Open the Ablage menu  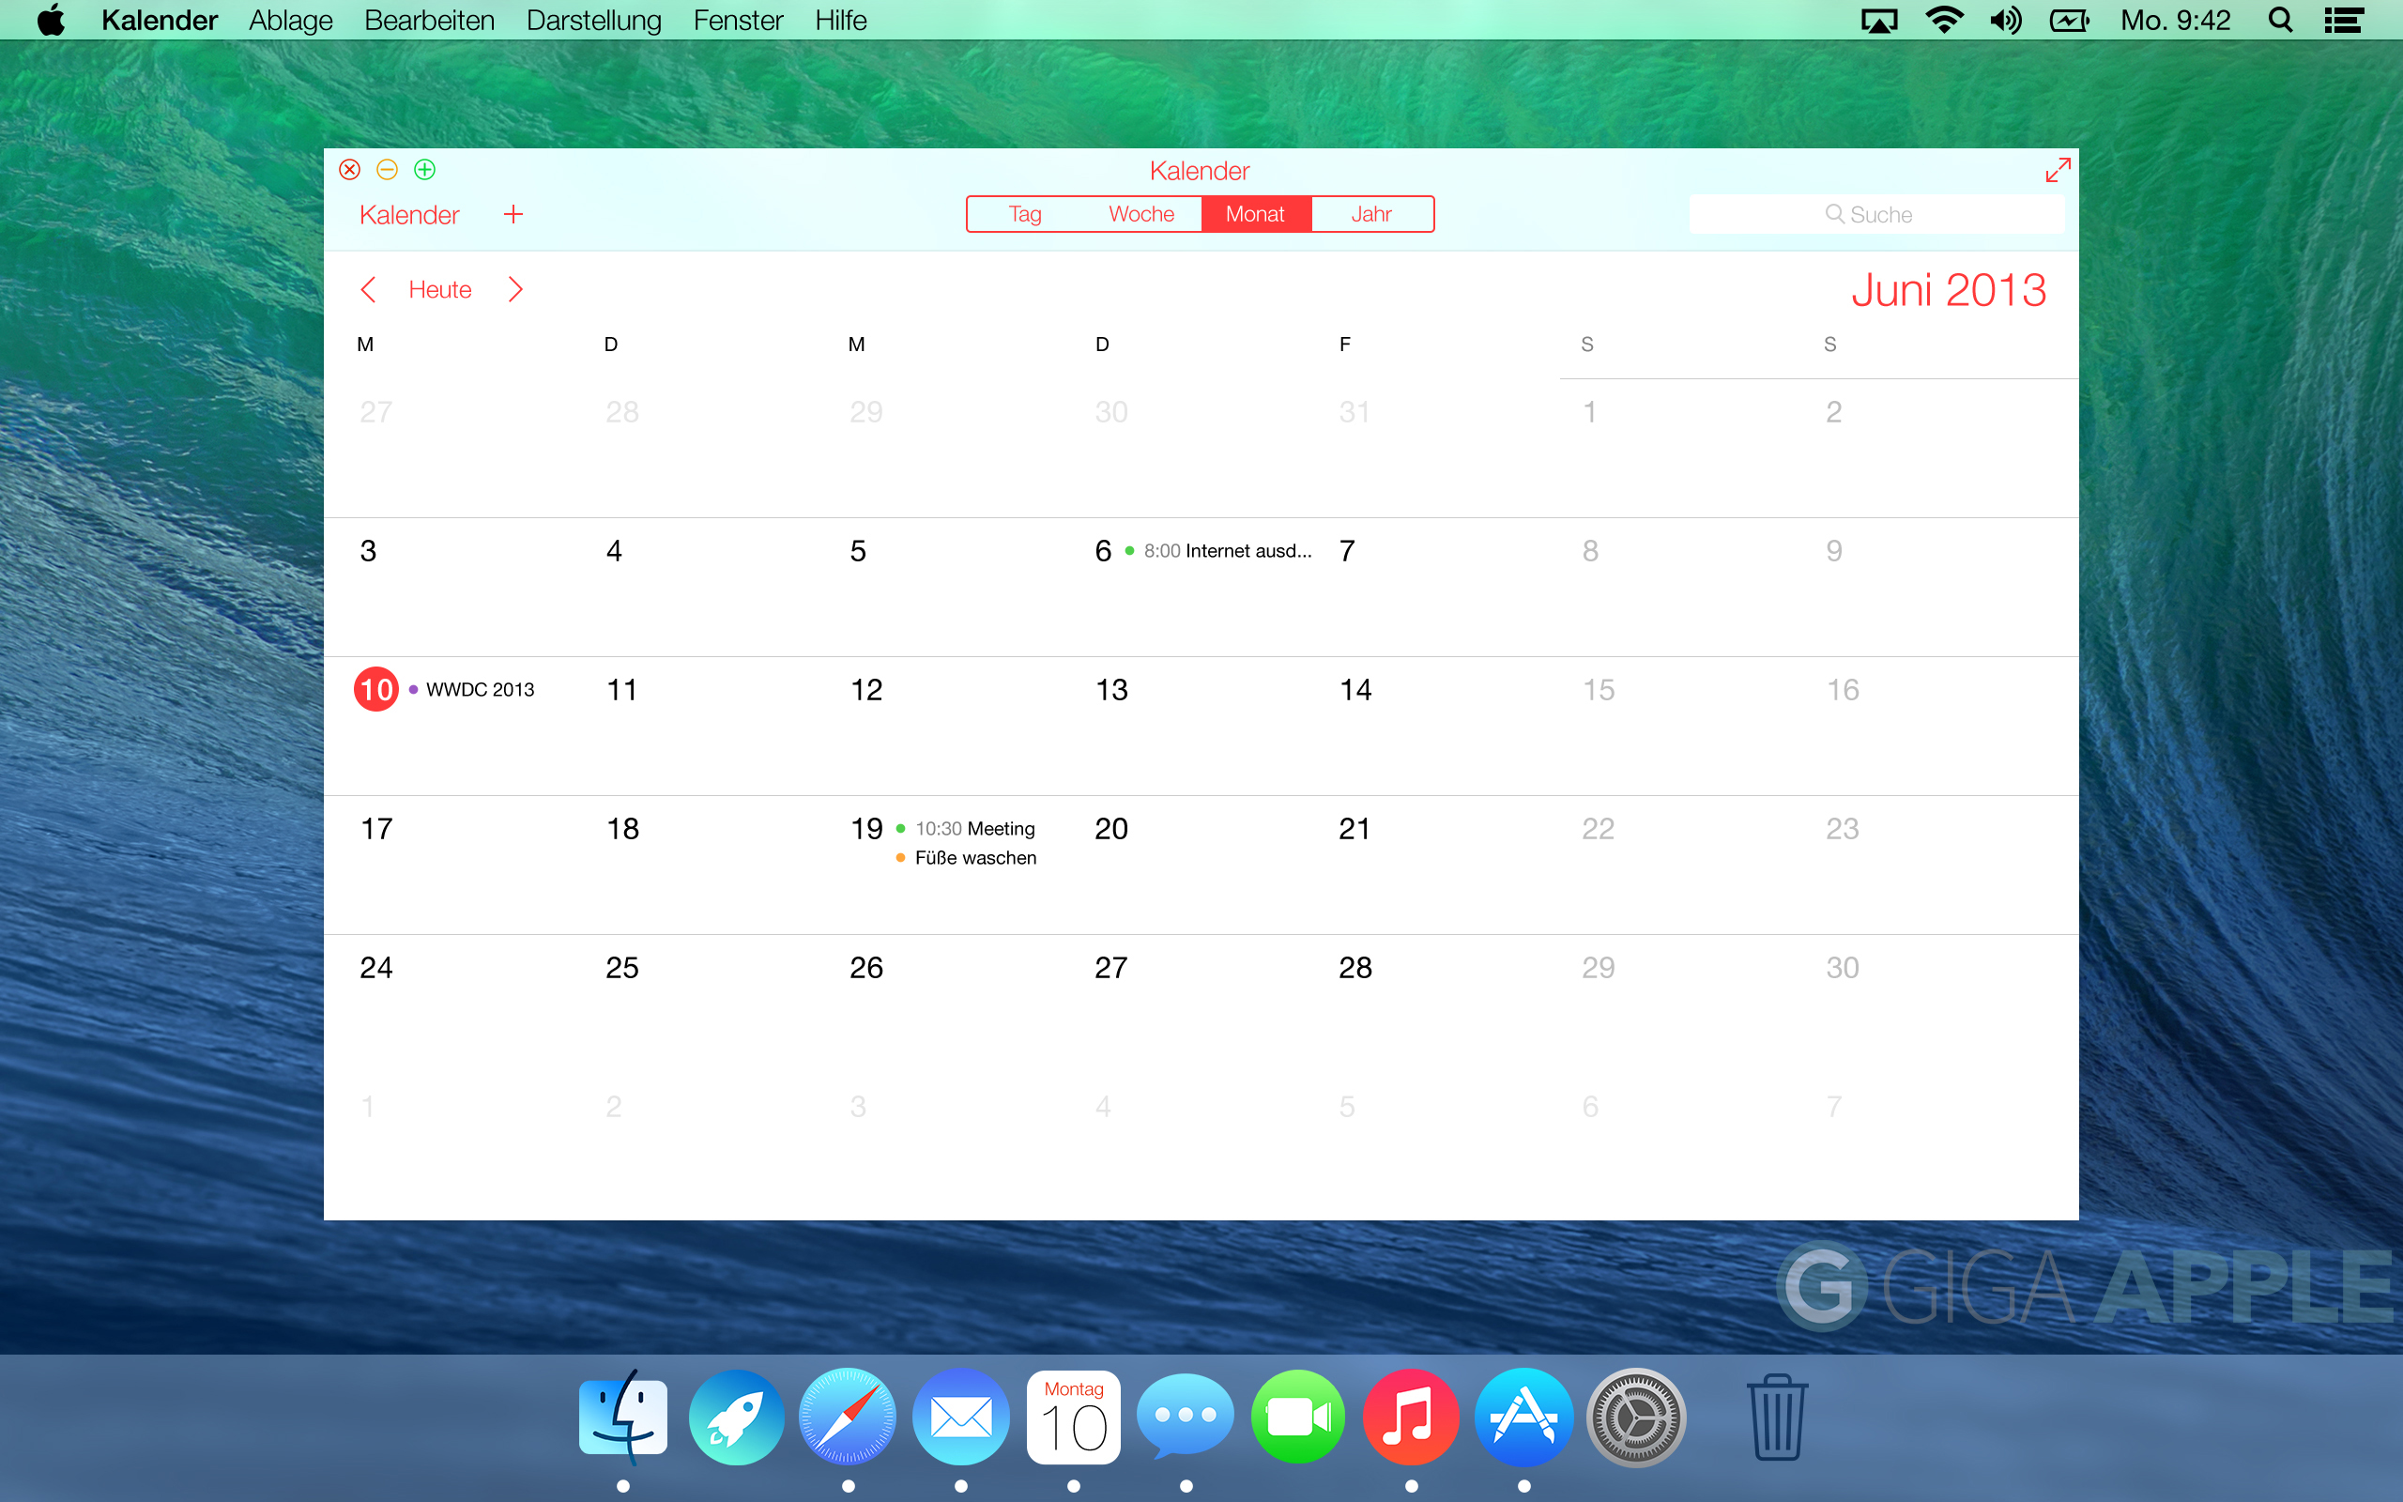[x=290, y=20]
